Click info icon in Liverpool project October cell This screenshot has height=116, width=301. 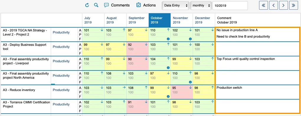[x=168, y=68]
